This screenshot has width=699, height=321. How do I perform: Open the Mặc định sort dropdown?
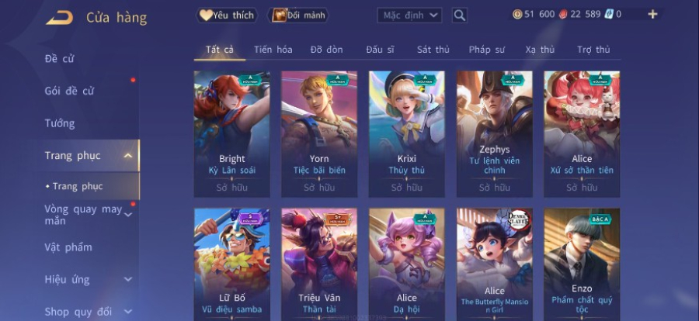409,16
